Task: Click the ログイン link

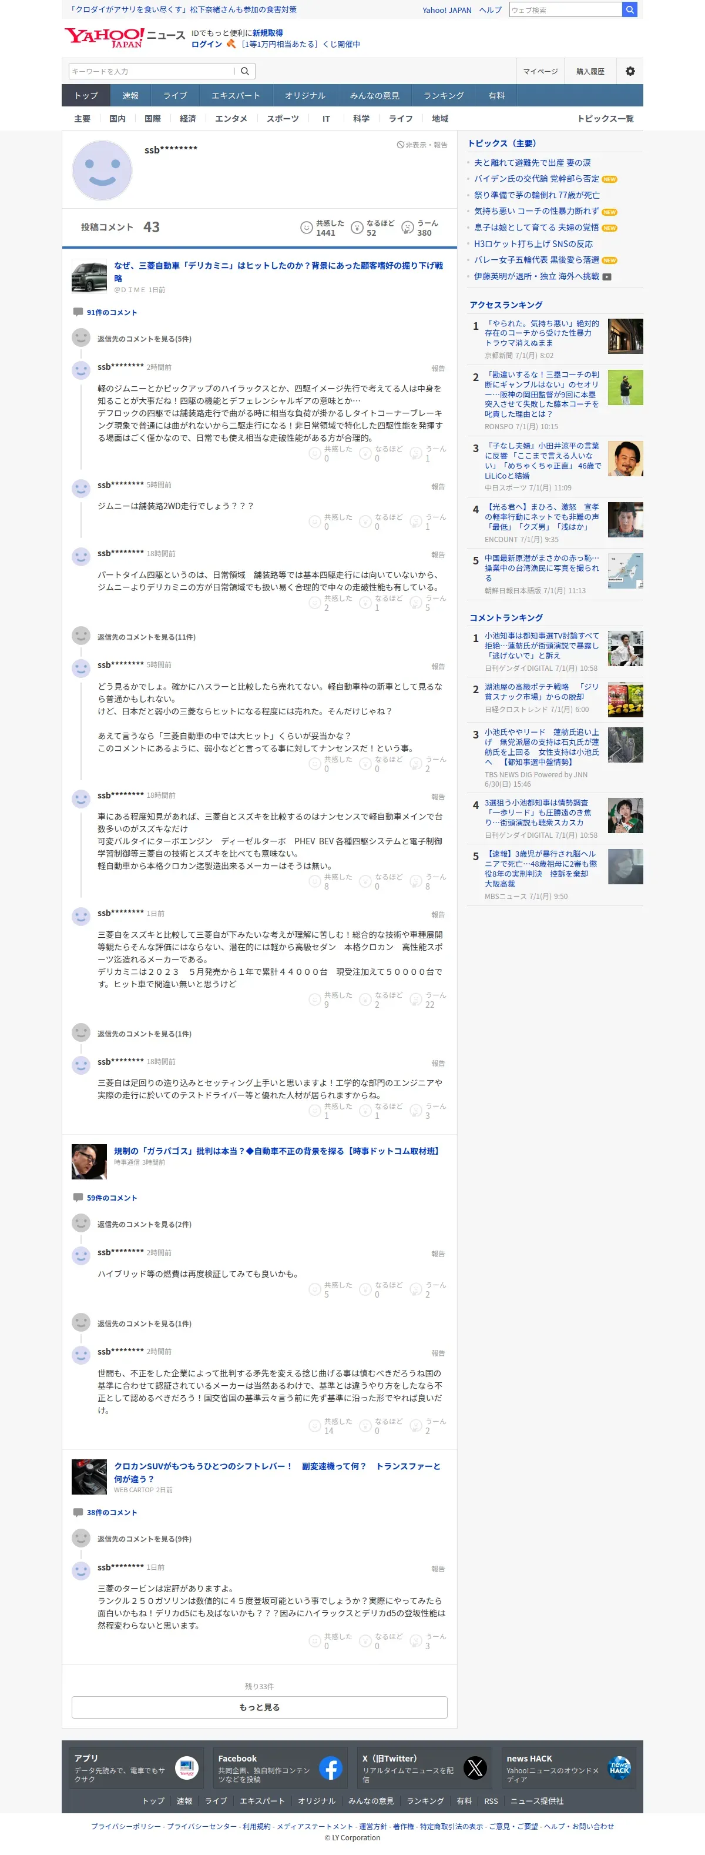Action: (x=206, y=44)
